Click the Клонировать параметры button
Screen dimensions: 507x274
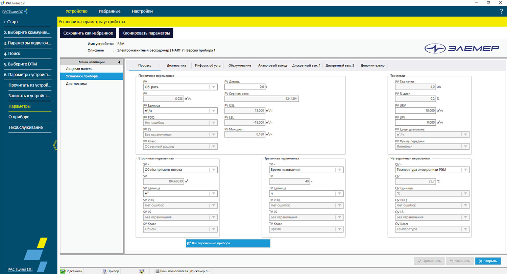pyautogui.click(x=146, y=33)
